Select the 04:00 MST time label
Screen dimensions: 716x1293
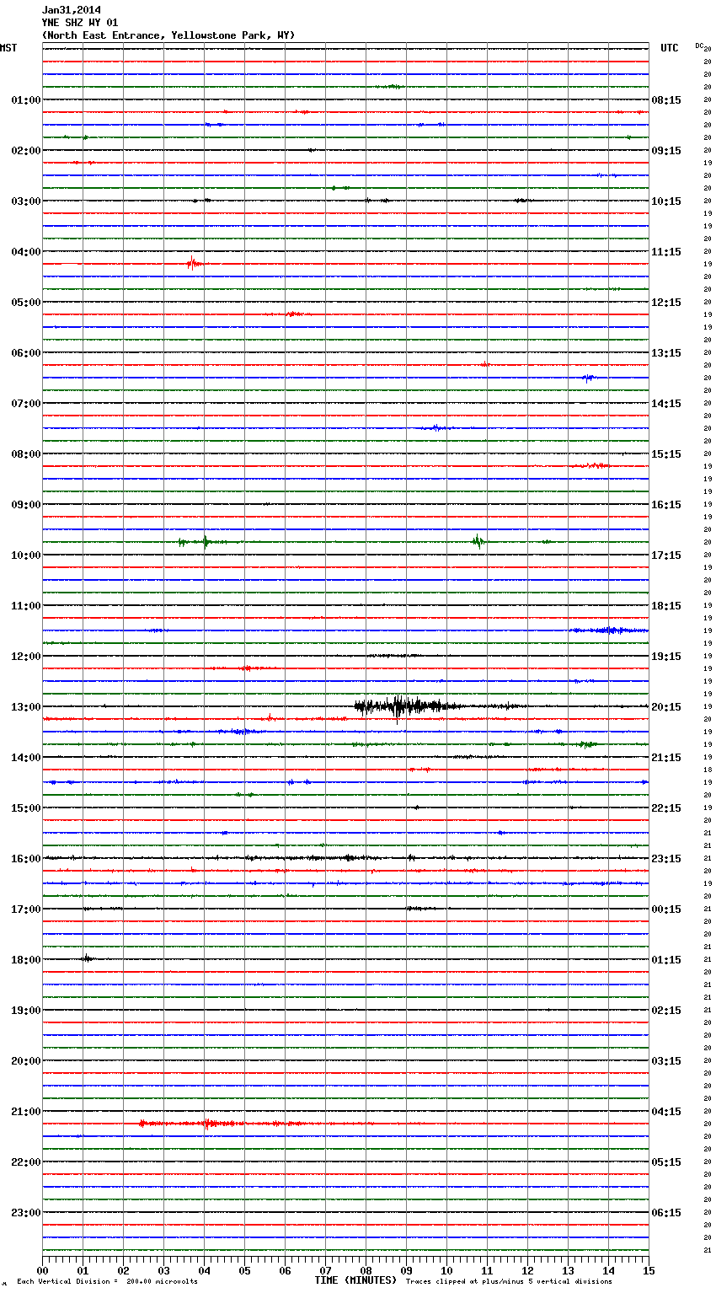click(x=25, y=252)
